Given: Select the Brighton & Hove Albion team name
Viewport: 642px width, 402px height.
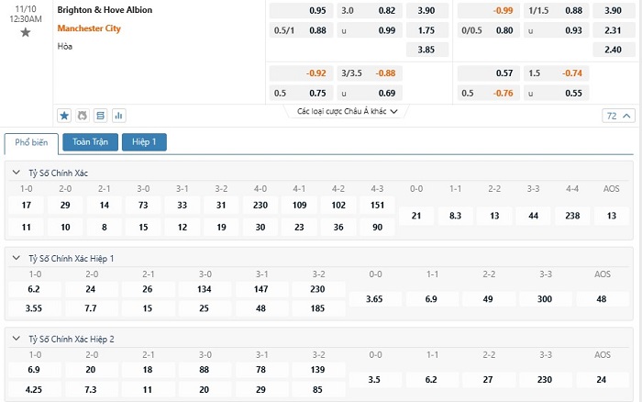Looking at the screenshot, I should click(x=105, y=10).
